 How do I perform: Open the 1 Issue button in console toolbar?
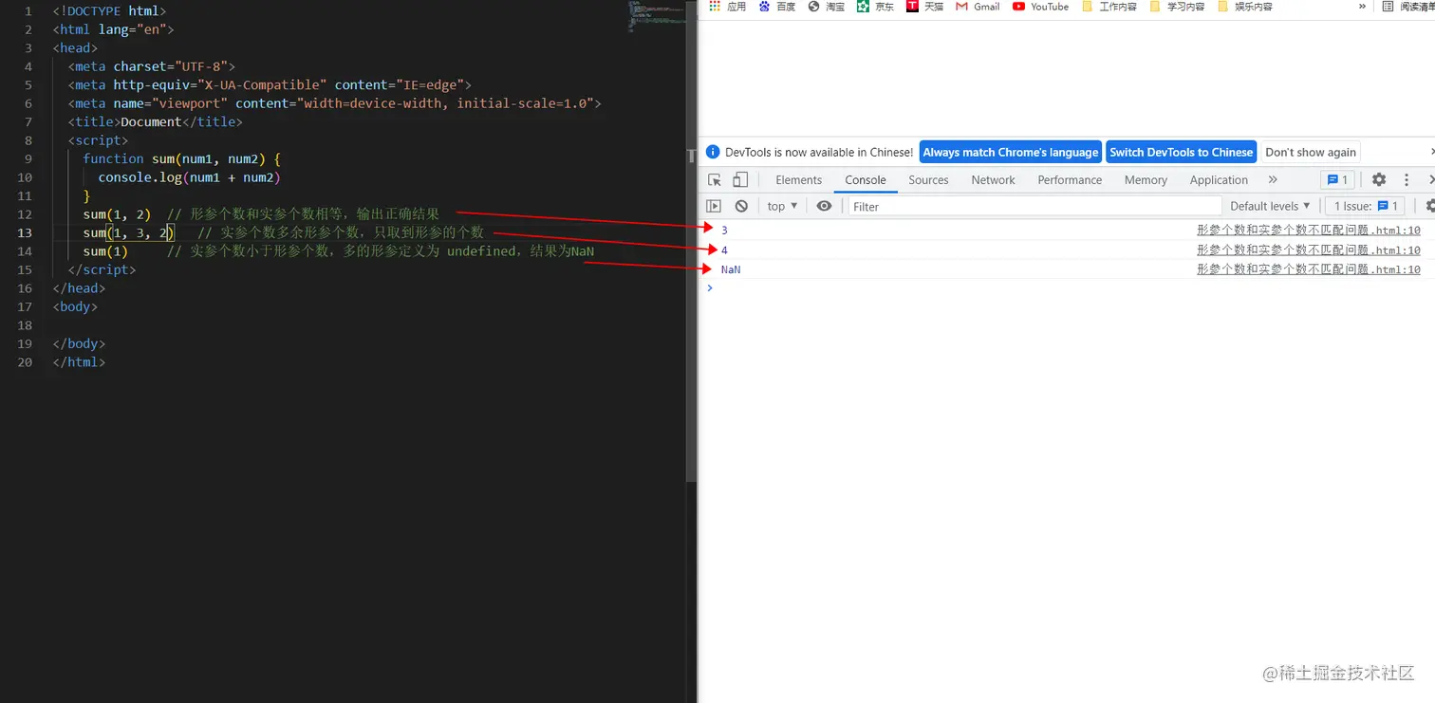pyautogui.click(x=1367, y=206)
